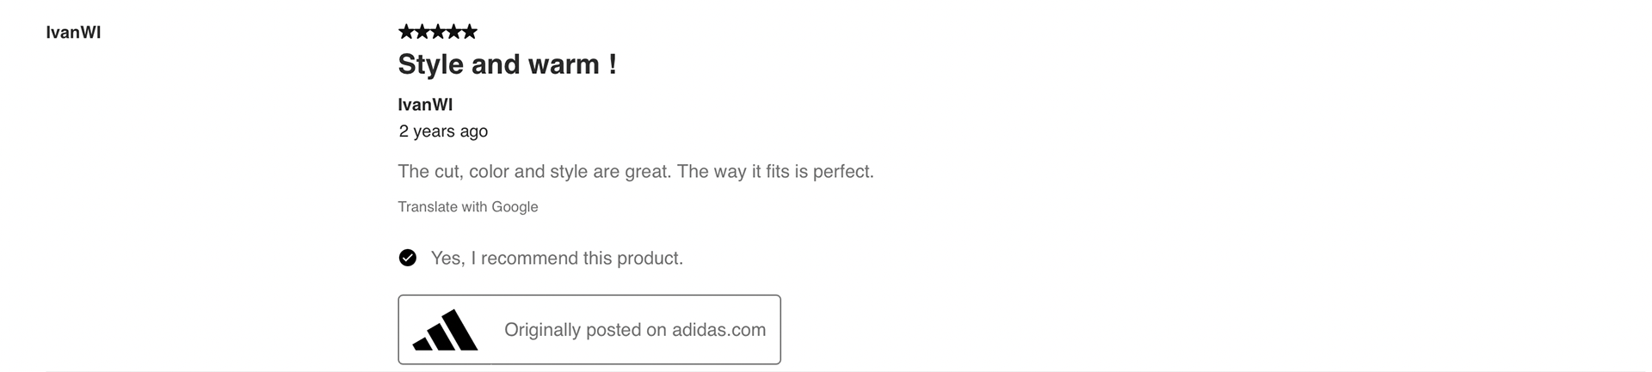Screen dimensions: 1652x372
Task: Click the sentence "The cut, color and style are great."
Action: pos(533,172)
